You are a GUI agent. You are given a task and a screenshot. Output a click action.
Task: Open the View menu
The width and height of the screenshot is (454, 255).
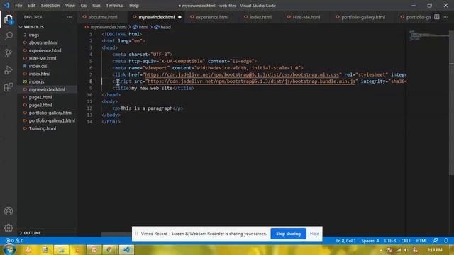(x=70, y=6)
